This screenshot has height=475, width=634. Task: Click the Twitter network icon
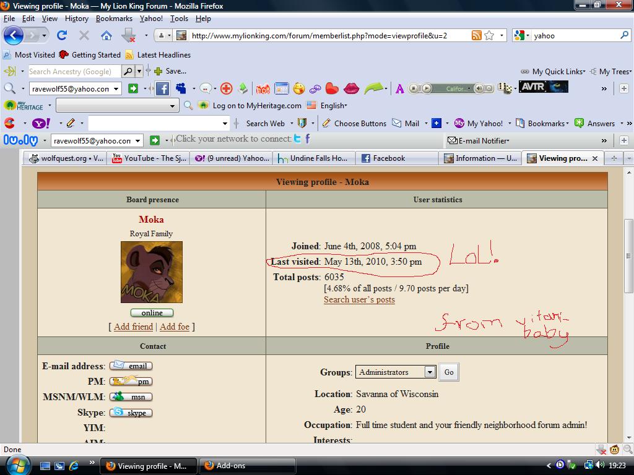click(298, 139)
